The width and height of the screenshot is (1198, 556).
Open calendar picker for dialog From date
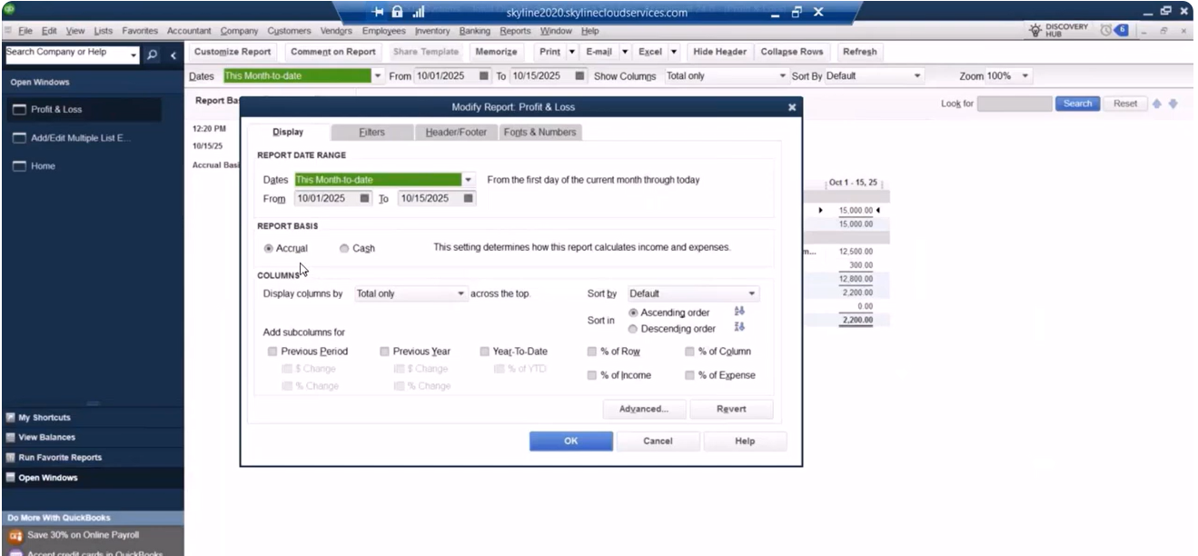pos(365,198)
